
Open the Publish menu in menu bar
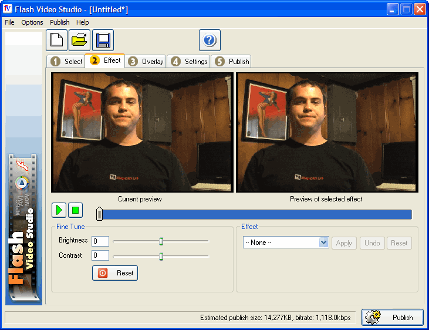[x=59, y=22]
